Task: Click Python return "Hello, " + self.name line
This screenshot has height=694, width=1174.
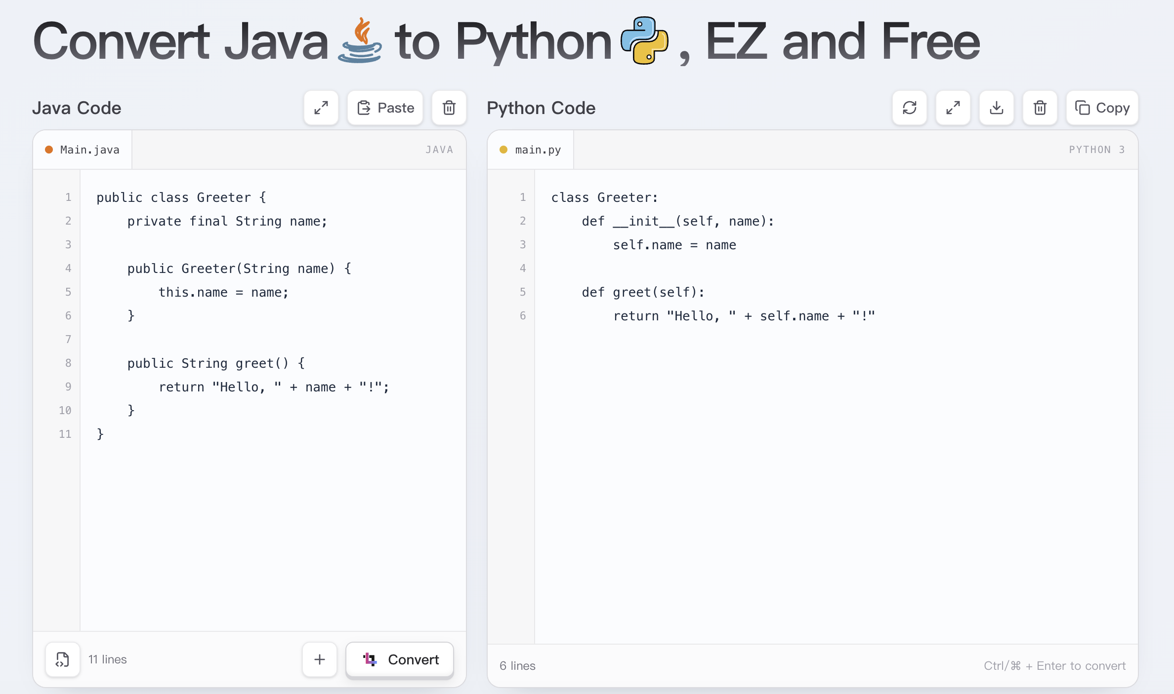Action: point(744,316)
